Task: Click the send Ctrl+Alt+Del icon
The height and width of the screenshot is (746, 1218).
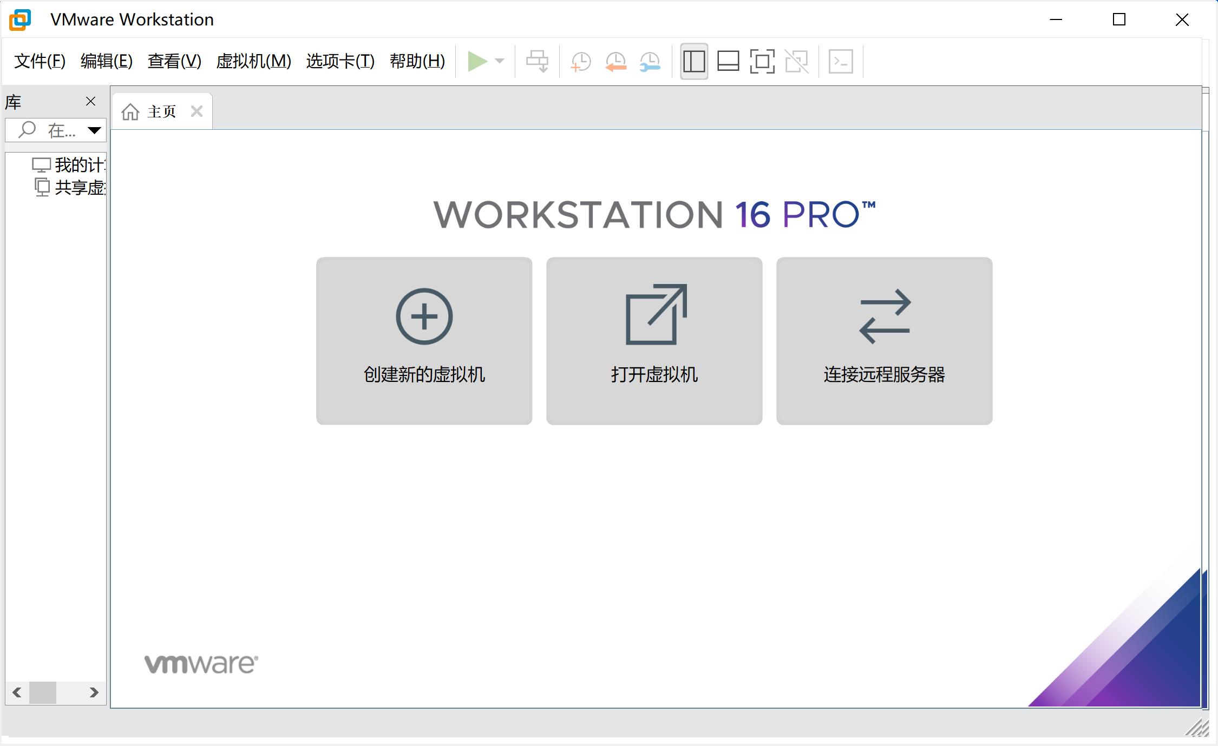Action: click(537, 61)
